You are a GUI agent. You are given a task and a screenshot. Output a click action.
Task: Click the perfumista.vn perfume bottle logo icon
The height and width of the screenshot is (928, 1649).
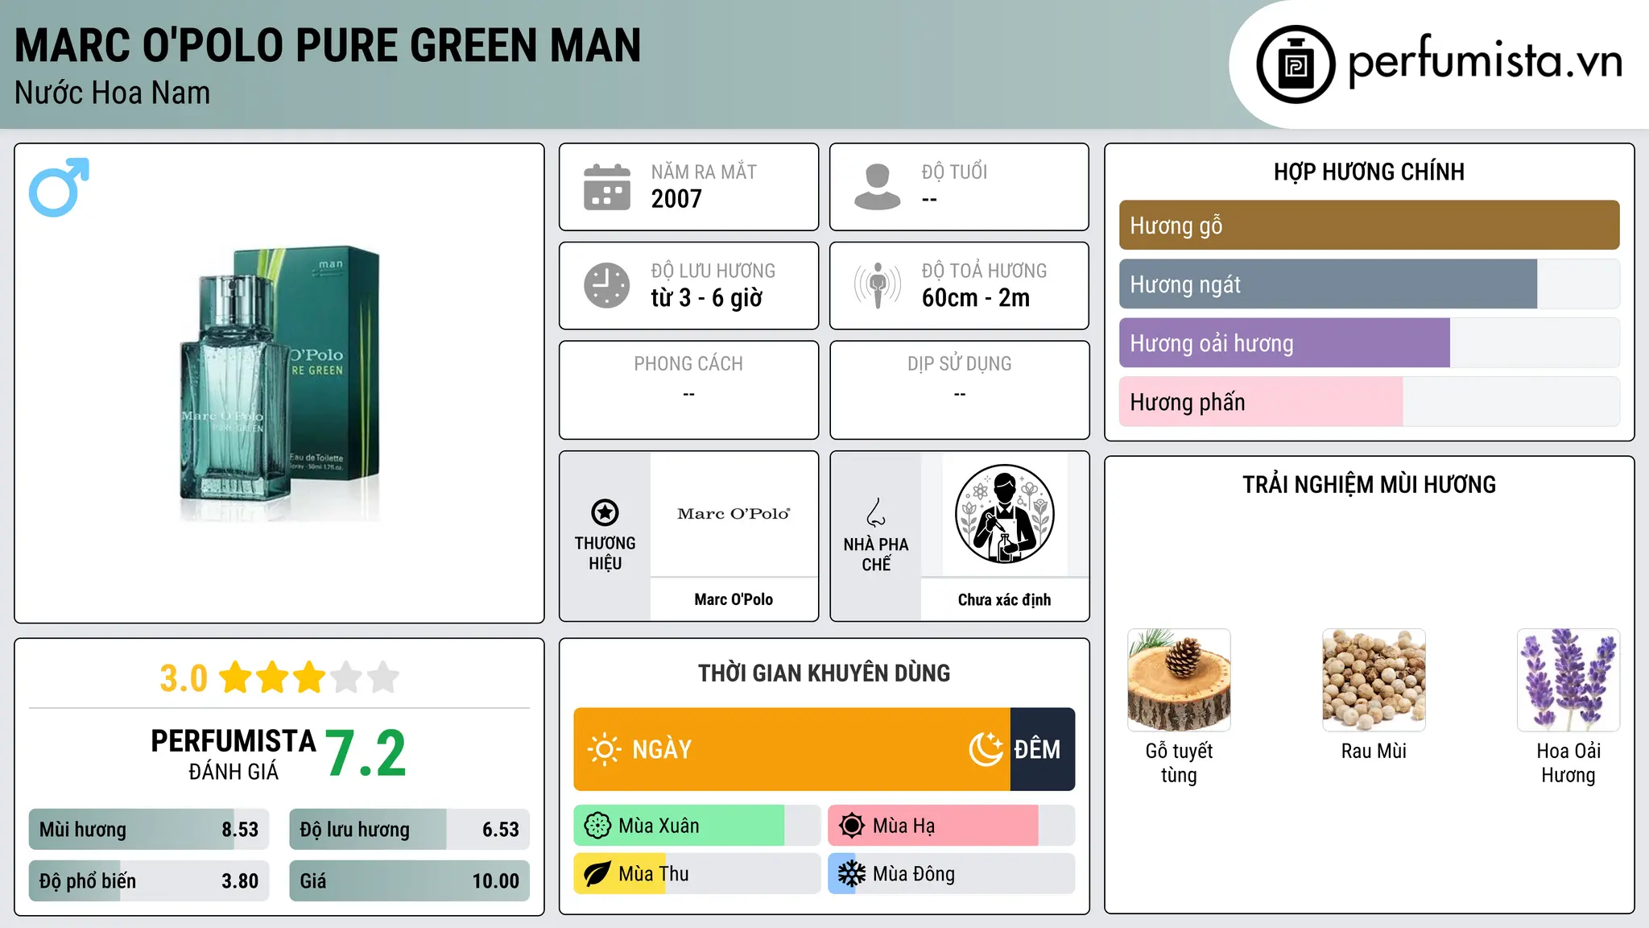1296,64
